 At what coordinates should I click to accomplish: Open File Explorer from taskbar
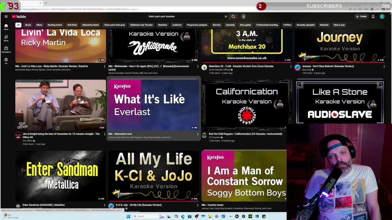tap(210, 216)
